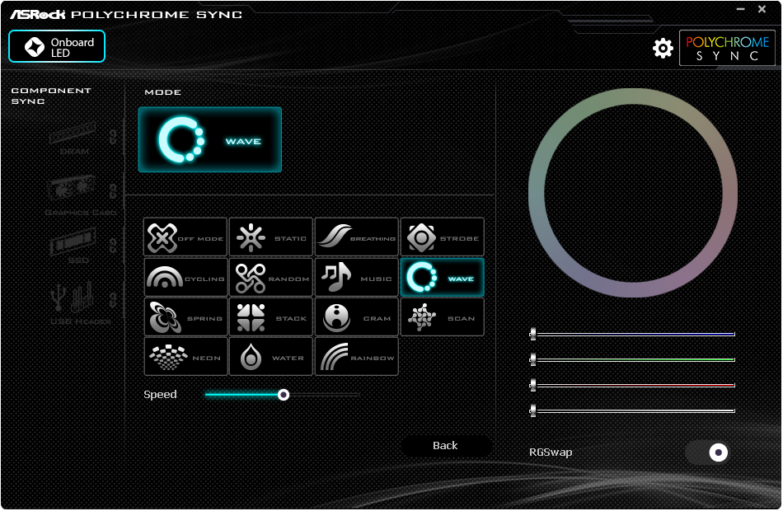Click the Polychrome Sync logo button

[727, 48]
